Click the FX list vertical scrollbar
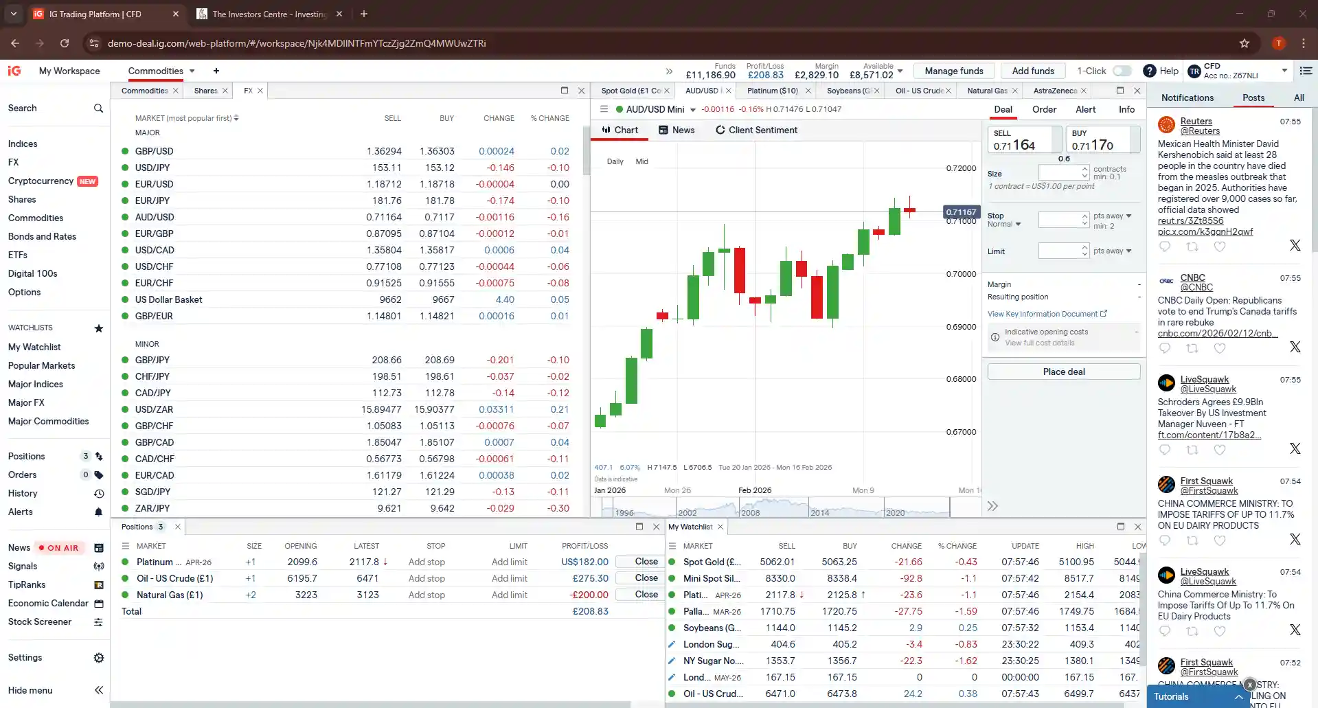 586,151
